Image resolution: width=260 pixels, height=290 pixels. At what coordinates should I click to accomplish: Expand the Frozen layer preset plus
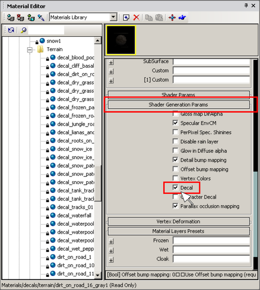tap(111, 241)
